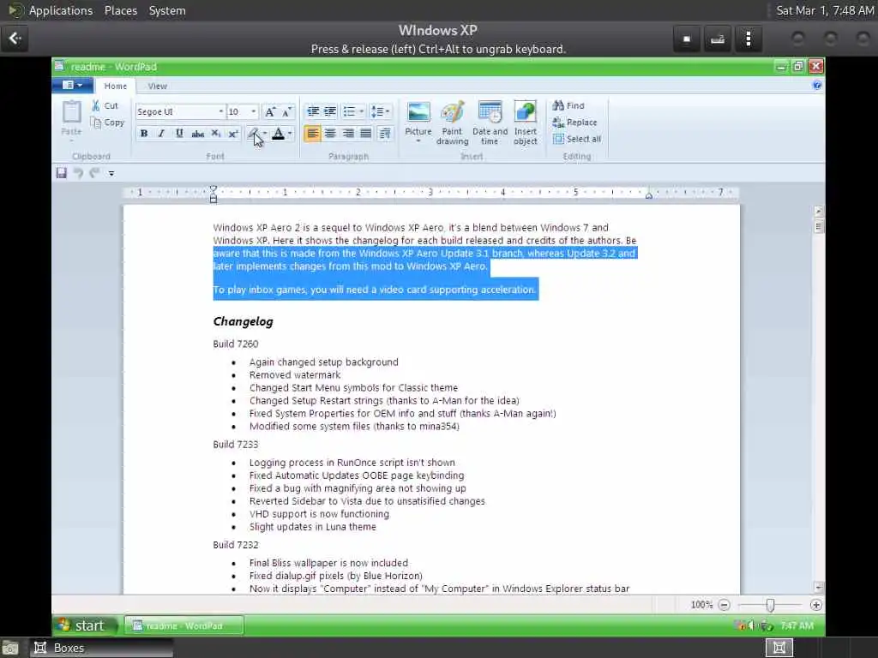Click the line spacing icon
878x658 pixels.
[x=378, y=111]
